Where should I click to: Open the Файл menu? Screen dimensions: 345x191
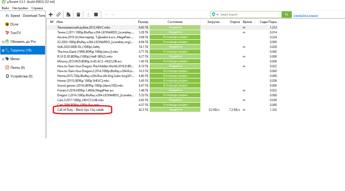point(5,8)
